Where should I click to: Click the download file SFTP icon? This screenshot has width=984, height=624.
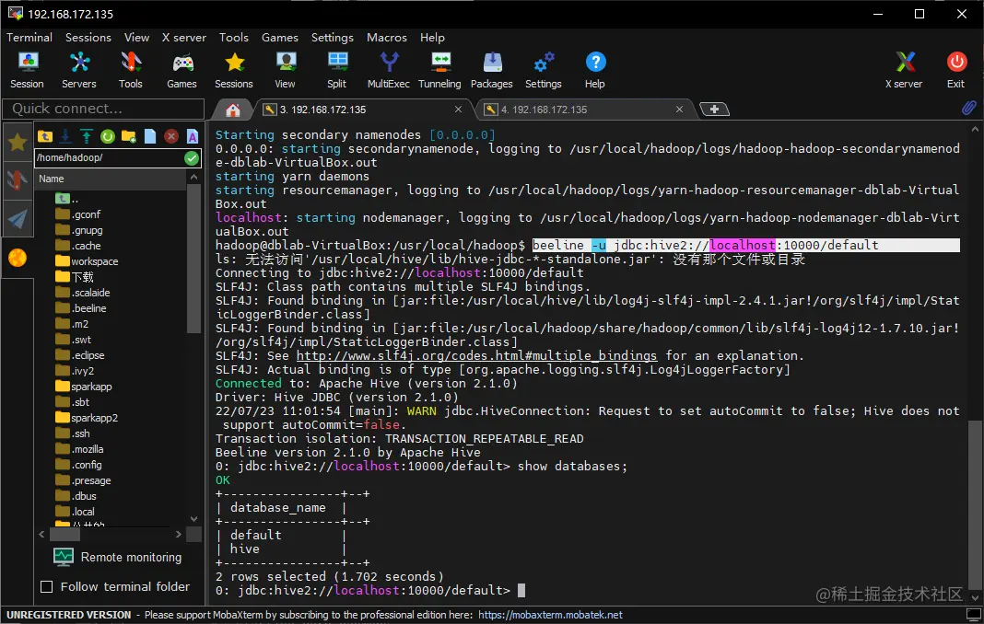[x=65, y=136]
